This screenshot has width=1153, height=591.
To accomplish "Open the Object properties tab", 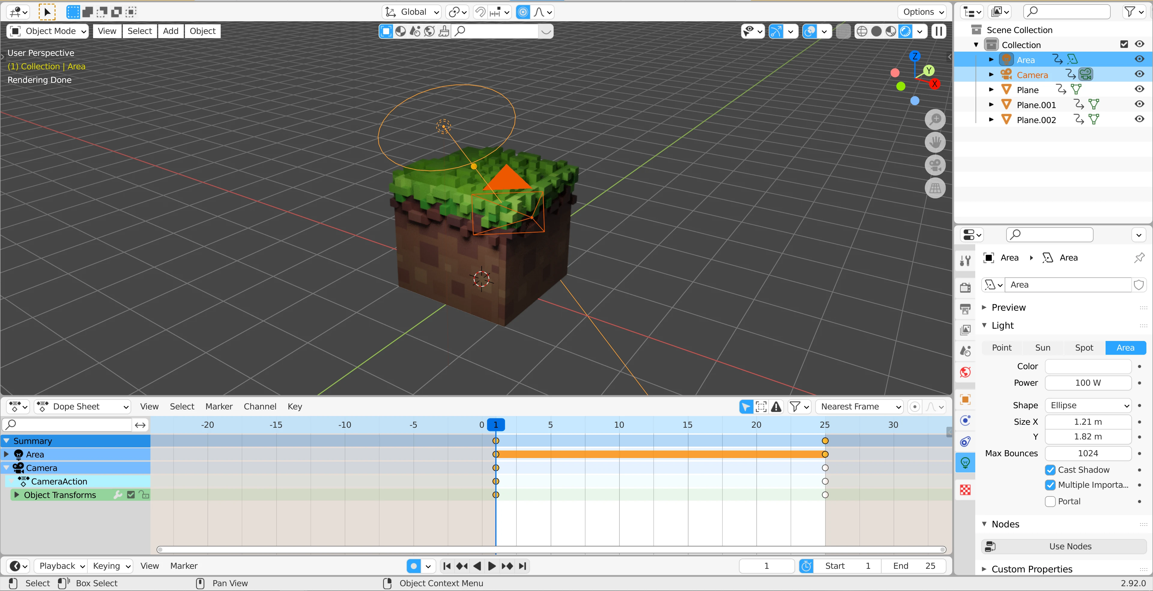I will 965,399.
